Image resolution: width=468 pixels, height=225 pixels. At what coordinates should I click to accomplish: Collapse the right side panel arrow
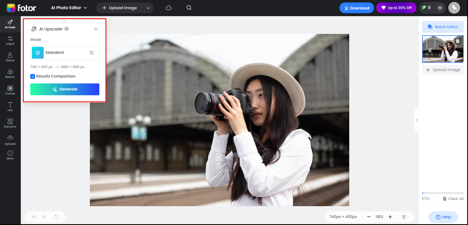tap(417, 120)
